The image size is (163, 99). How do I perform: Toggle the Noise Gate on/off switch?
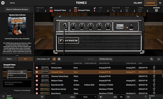[46, 11]
